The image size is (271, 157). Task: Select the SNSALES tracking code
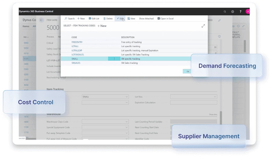coord(76,63)
